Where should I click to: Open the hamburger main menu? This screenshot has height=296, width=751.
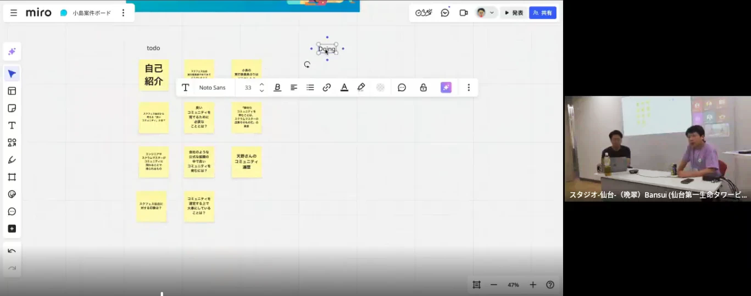14,13
